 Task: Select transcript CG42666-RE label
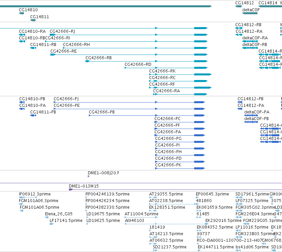[64, 51]
